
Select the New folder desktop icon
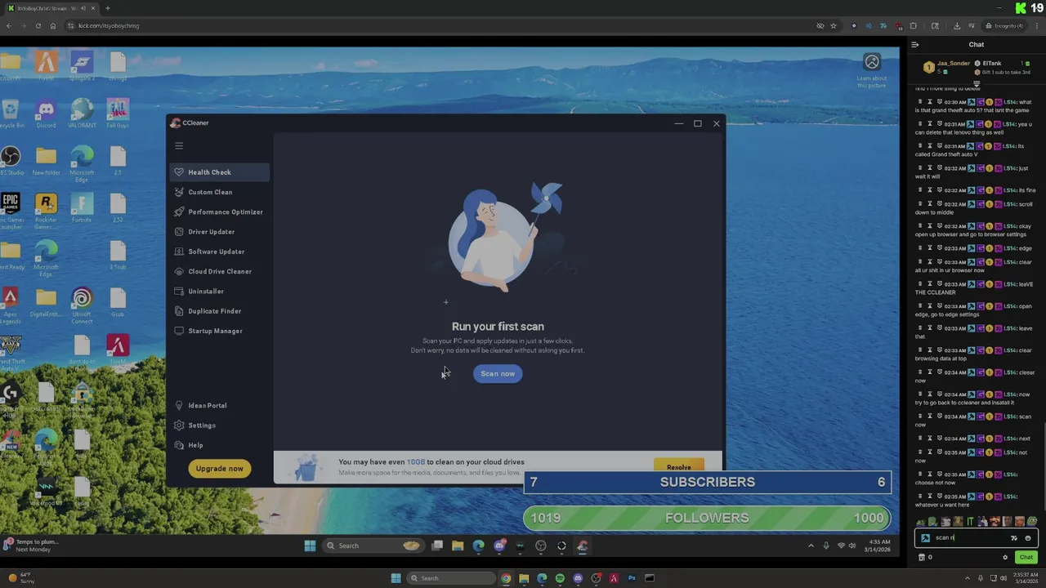[46, 160]
